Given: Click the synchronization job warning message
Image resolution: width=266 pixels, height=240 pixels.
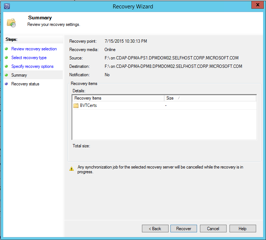Looking at the screenshot, I should pos(160,170).
